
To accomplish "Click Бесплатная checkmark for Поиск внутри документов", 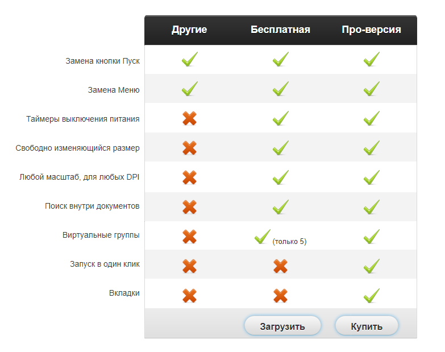I will (x=280, y=206).
